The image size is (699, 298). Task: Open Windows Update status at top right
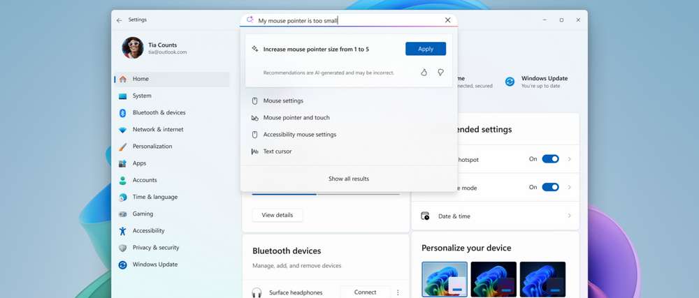click(x=536, y=82)
